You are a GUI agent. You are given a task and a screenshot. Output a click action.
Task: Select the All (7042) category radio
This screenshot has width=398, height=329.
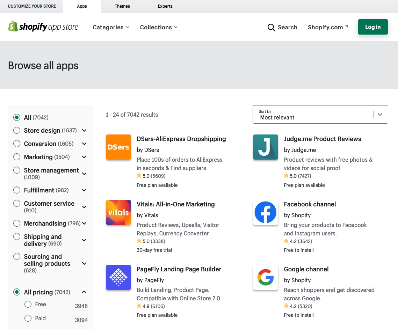pyautogui.click(x=17, y=117)
